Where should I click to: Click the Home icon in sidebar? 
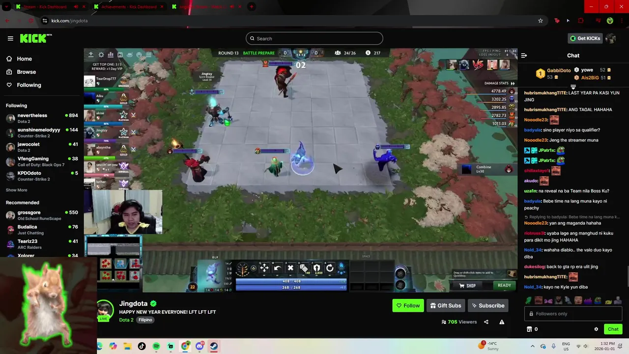tap(9, 59)
